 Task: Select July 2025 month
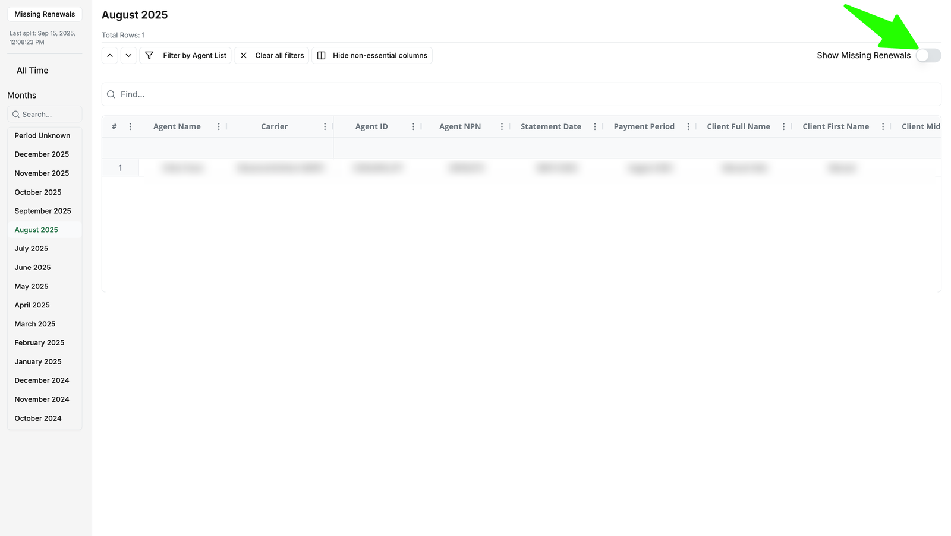(45, 249)
